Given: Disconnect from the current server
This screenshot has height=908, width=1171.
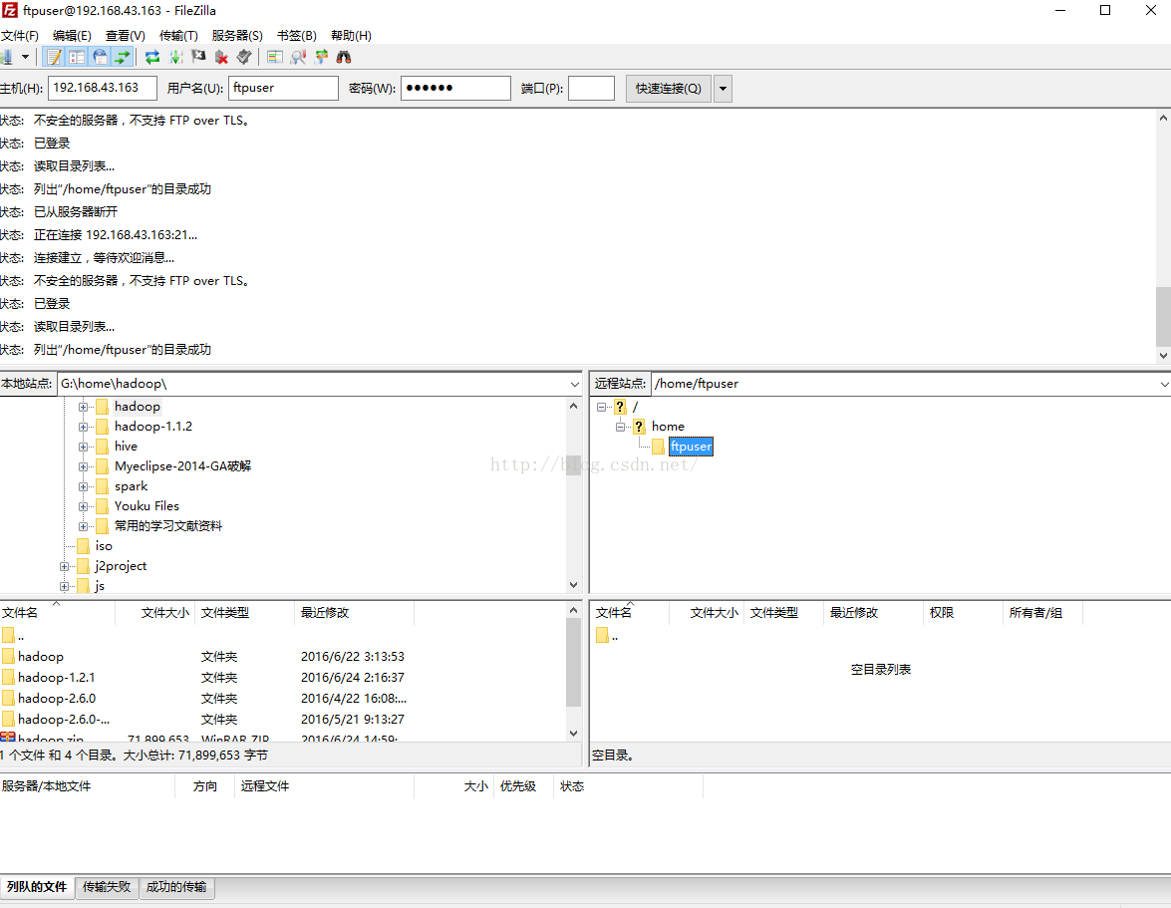Looking at the screenshot, I should (x=221, y=57).
